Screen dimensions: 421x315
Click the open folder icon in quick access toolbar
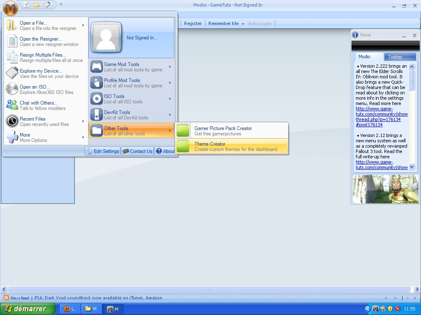37,5
